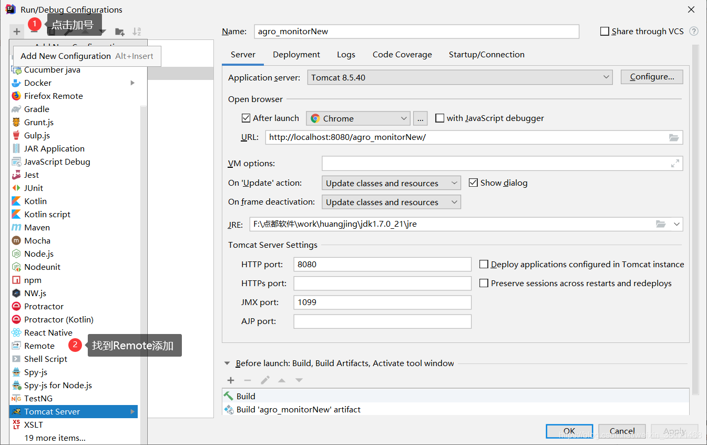Add a Before launch task with plus

point(230,380)
